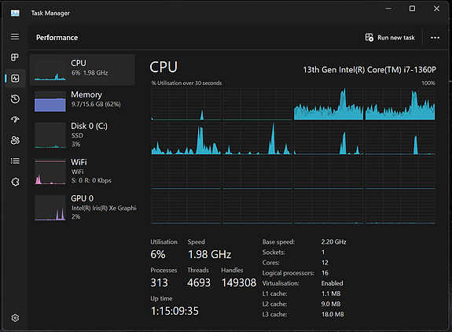Maximize the Task Manager window
Viewport: 452px width, 332px height.
click(x=412, y=9)
